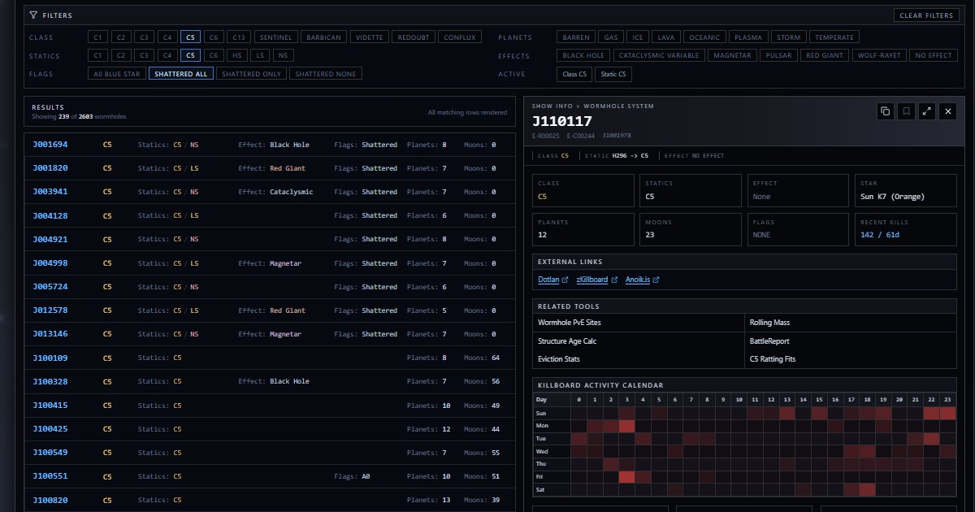Open the zKillboard external link
This screenshot has width=975, height=512.
point(596,280)
